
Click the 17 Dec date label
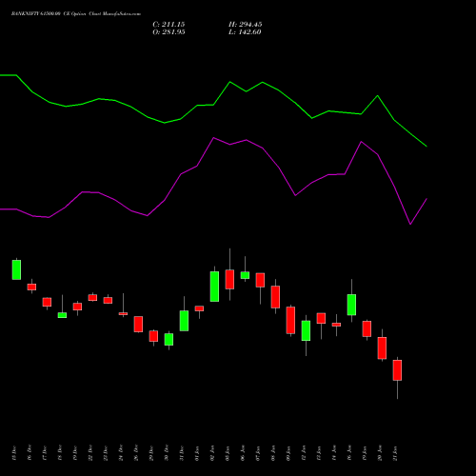44,453
